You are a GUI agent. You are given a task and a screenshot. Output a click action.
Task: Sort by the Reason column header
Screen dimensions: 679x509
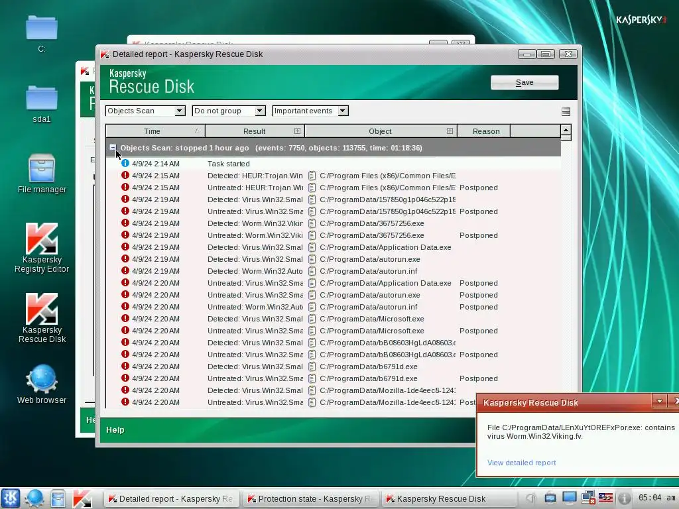483,131
